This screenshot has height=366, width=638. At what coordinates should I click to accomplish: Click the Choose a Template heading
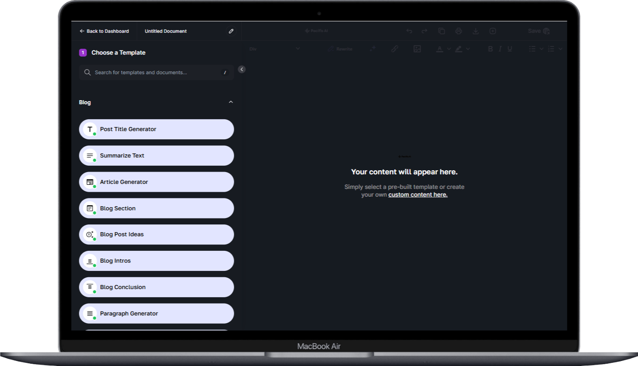tap(118, 53)
